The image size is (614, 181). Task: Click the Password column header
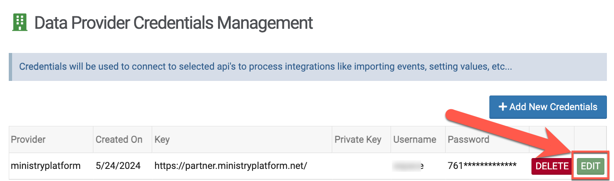(468, 139)
